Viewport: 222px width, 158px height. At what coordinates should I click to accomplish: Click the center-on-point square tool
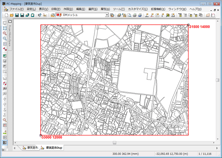5,44
